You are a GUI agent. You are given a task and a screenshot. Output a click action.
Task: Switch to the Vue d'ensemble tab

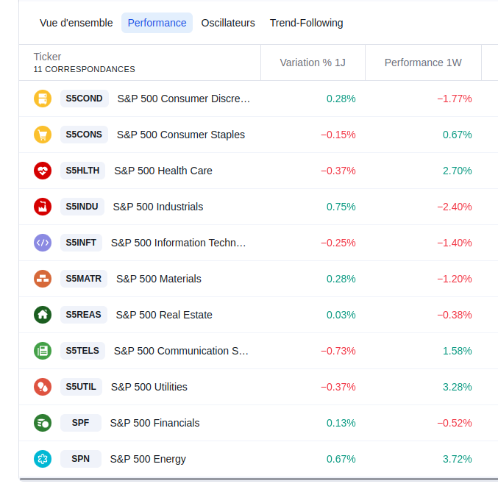[x=76, y=23]
